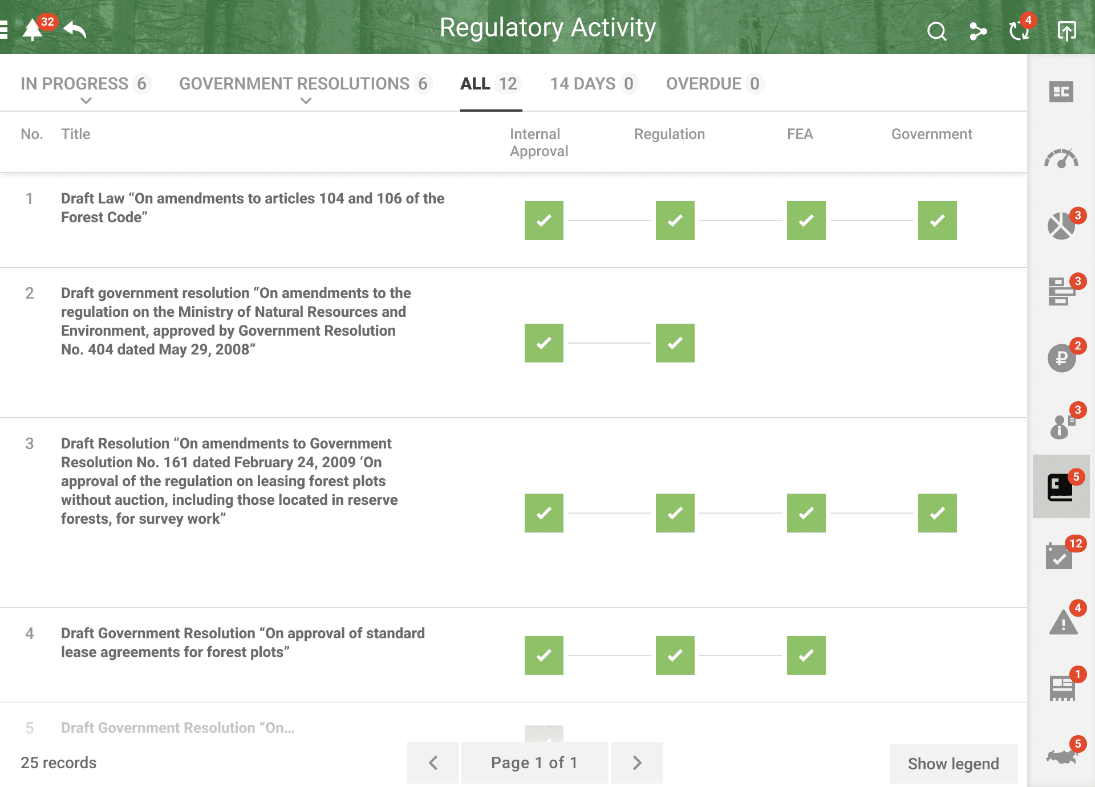1095x787 pixels.
Task: Expand the In Progress tab chevron
Action: tap(86, 101)
